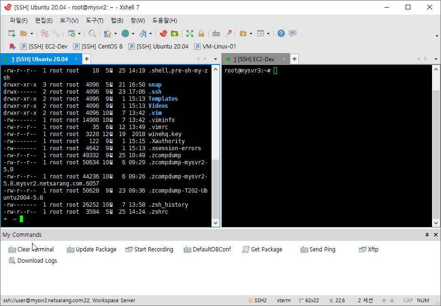Viewport: 441px width, 306px height.
Task: Close the My Commands panel
Action: 436,234
